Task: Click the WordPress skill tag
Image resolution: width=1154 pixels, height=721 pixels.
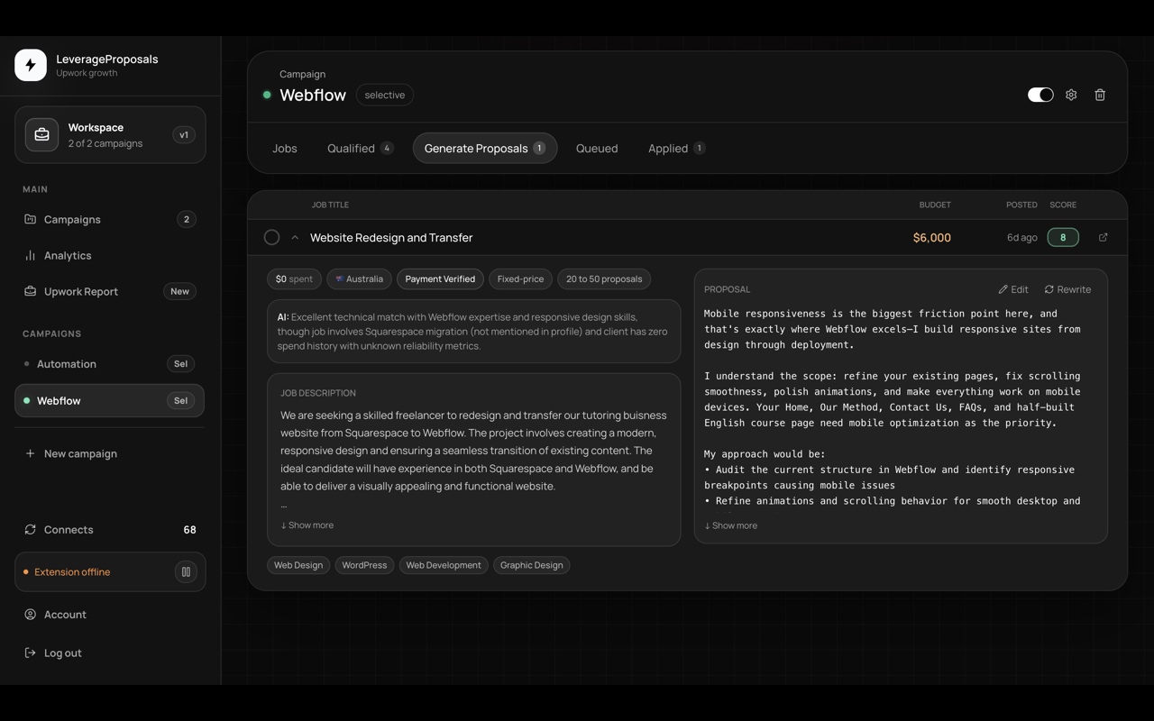Action: point(364,565)
